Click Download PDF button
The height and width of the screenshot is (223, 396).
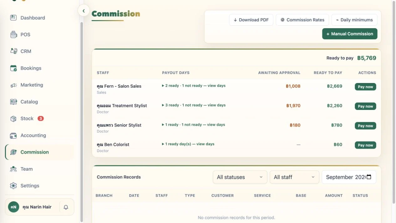[251, 20]
